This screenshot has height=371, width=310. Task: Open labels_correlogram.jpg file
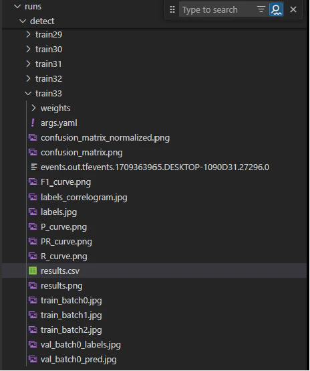[x=84, y=198]
